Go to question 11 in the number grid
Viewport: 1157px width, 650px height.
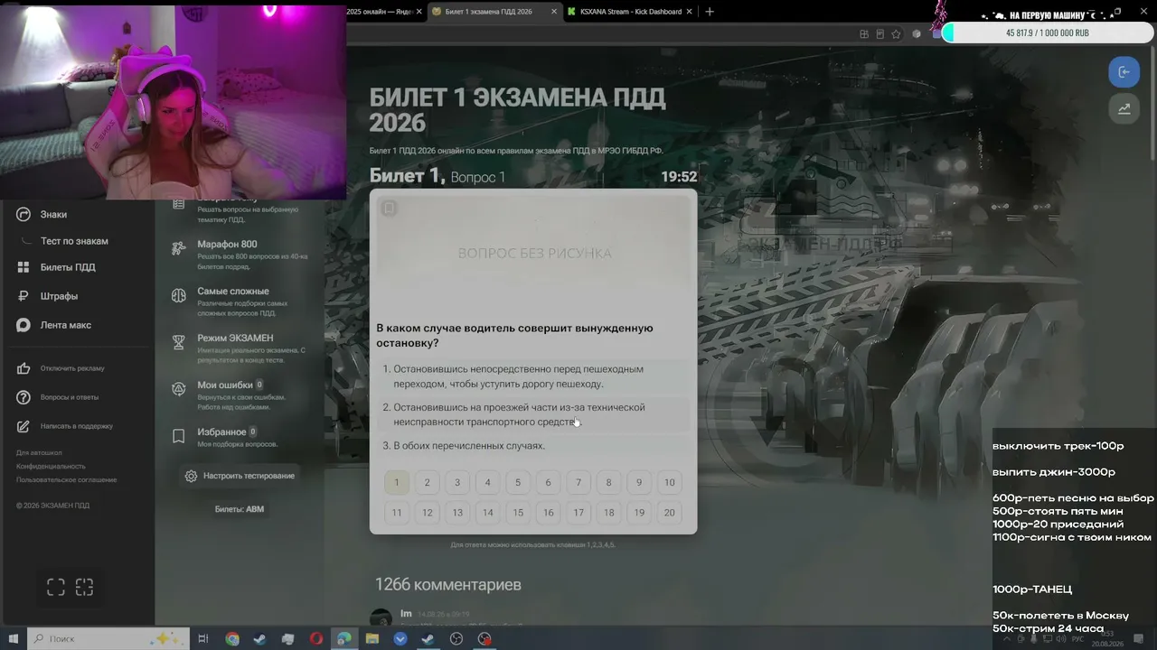[x=397, y=513]
